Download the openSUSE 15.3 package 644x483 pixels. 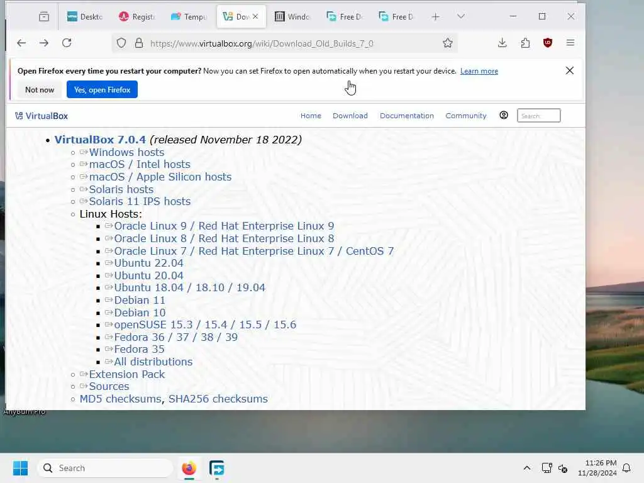coord(205,325)
